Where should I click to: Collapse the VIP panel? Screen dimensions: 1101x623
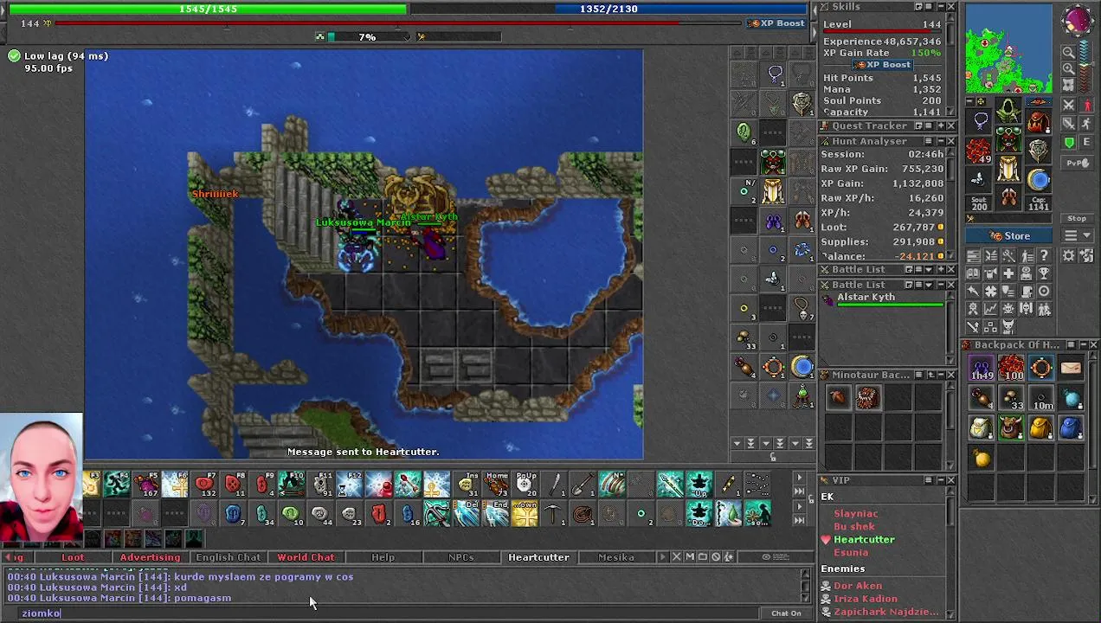(939, 480)
